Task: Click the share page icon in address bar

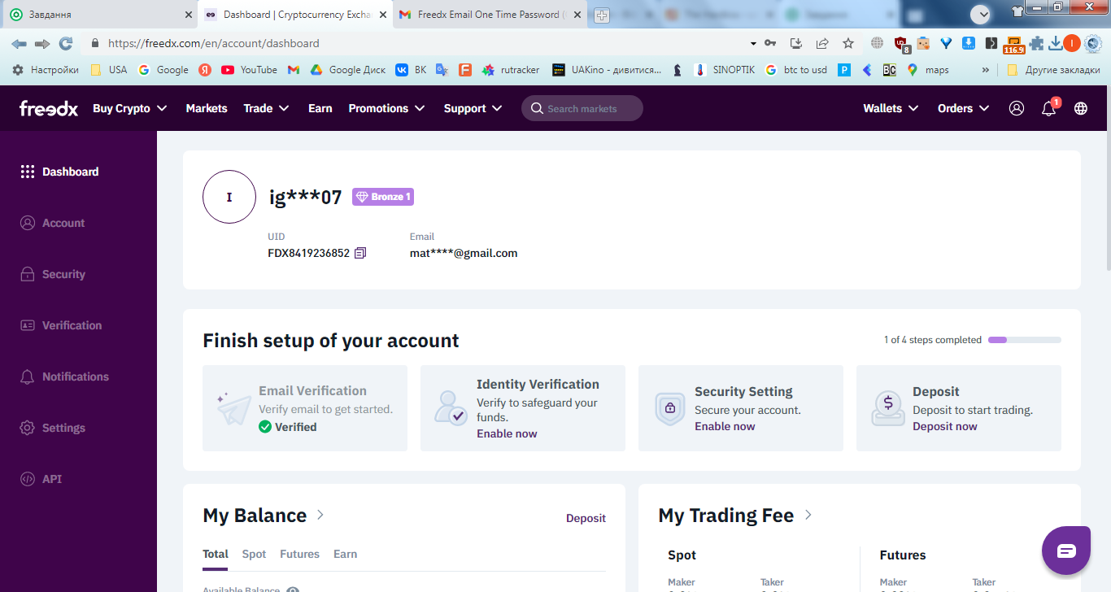Action: tap(822, 43)
